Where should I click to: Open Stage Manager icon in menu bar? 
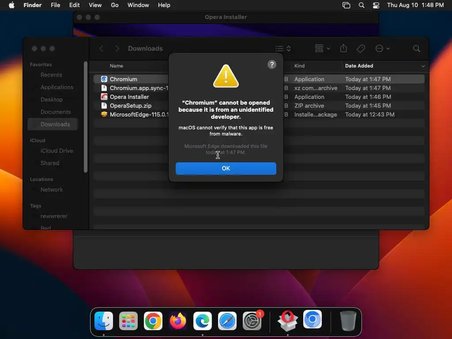coord(346,5)
